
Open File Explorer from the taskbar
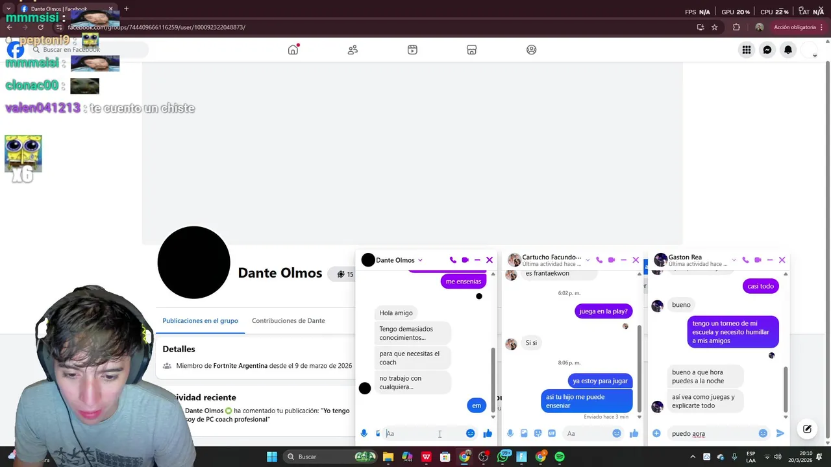click(388, 457)
